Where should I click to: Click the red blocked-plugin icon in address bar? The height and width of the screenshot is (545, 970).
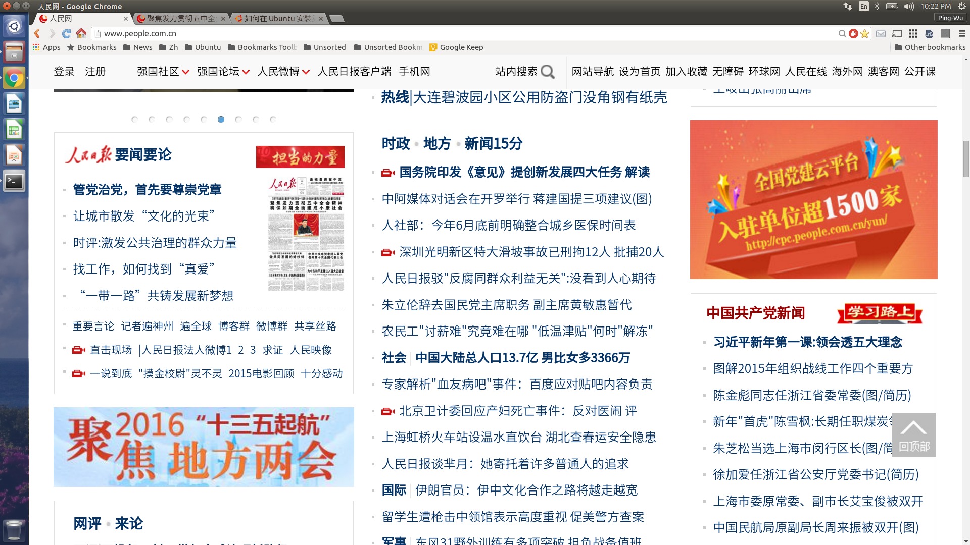coord(853,34)
